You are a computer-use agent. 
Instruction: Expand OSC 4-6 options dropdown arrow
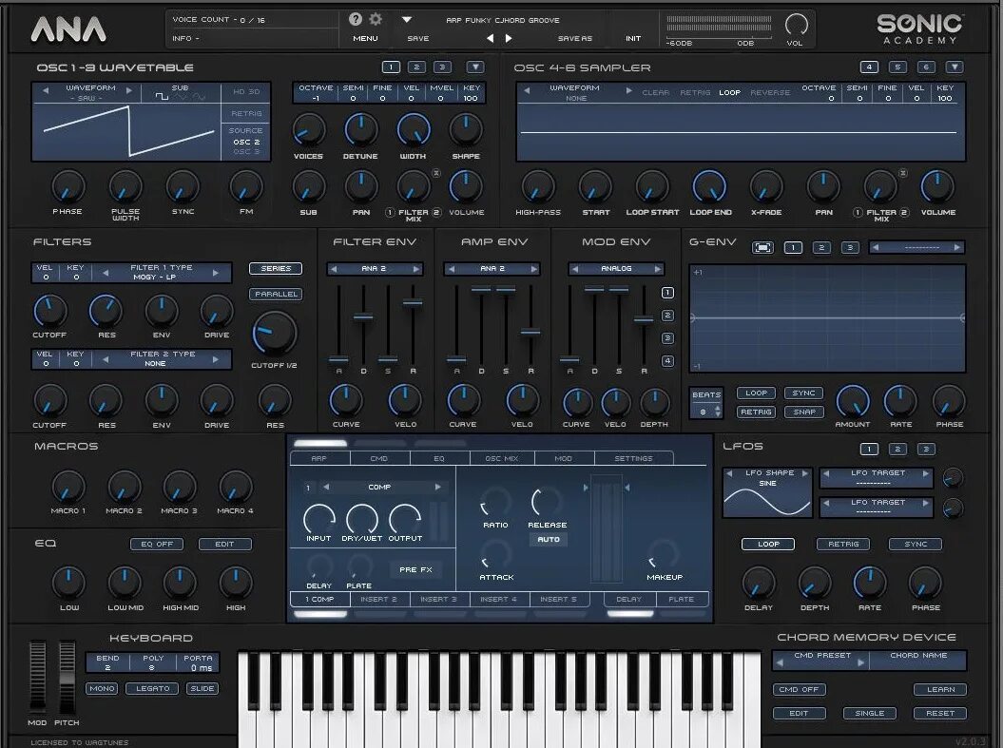tap(954, 67)
